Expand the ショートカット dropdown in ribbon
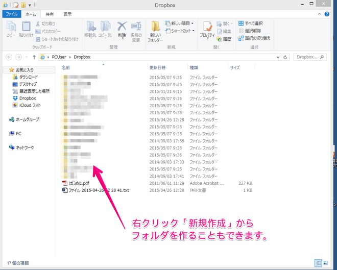 pos(180,31)
